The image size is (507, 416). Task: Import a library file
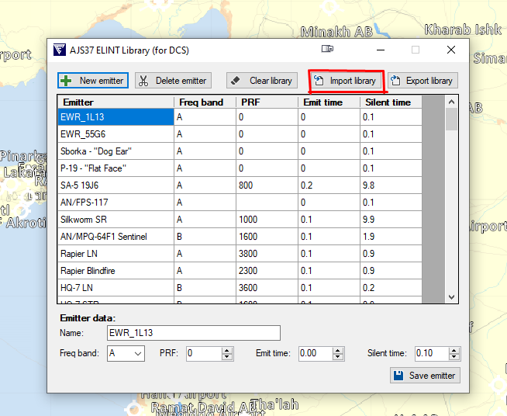point(346,80)
